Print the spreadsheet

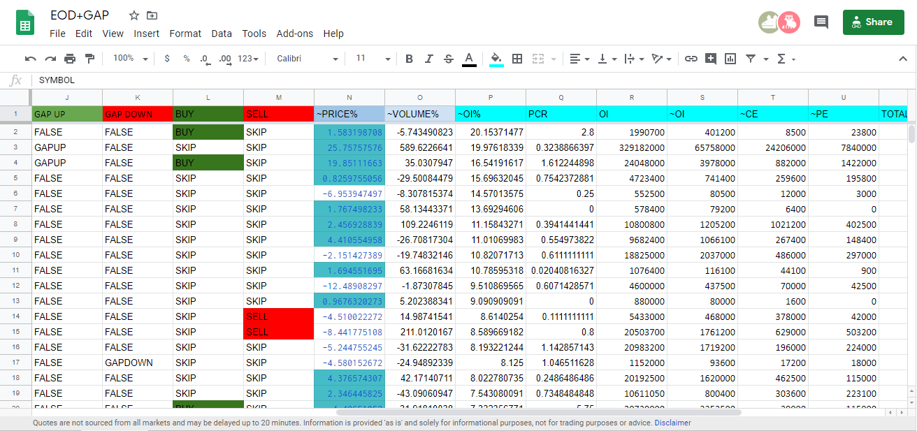point(70,59)
